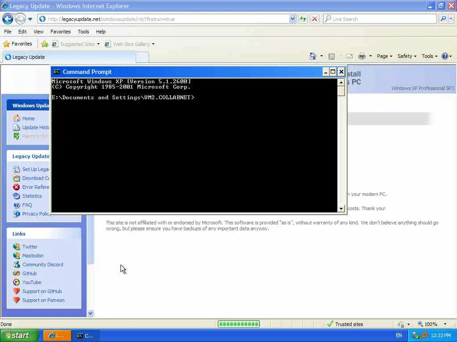Screen dimensions: 457x342
Task: Open the Error Reference link
Action: [36, 187]
